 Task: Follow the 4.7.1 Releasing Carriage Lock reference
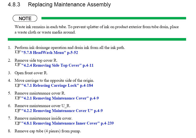57,85
